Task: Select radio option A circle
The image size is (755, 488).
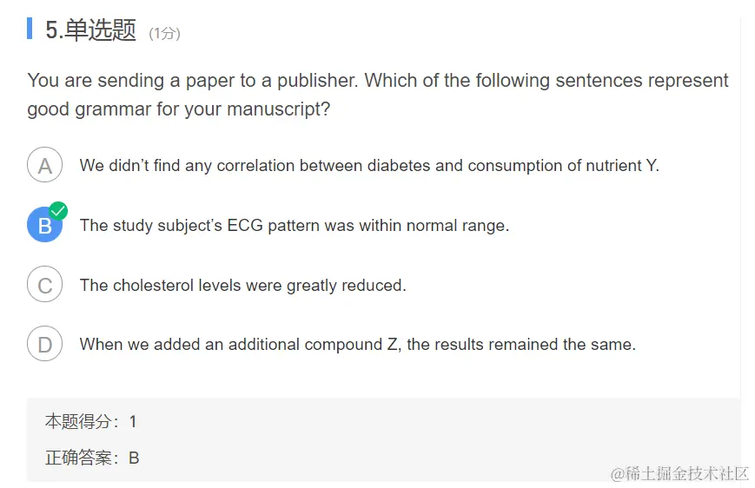Action: coord(45,165)
